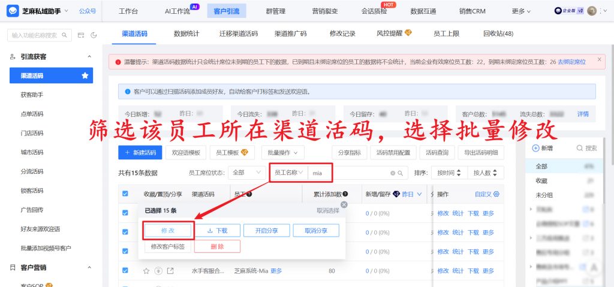
Task: Click the star on the 渠道活码 sidebar item
Action: 85,75
